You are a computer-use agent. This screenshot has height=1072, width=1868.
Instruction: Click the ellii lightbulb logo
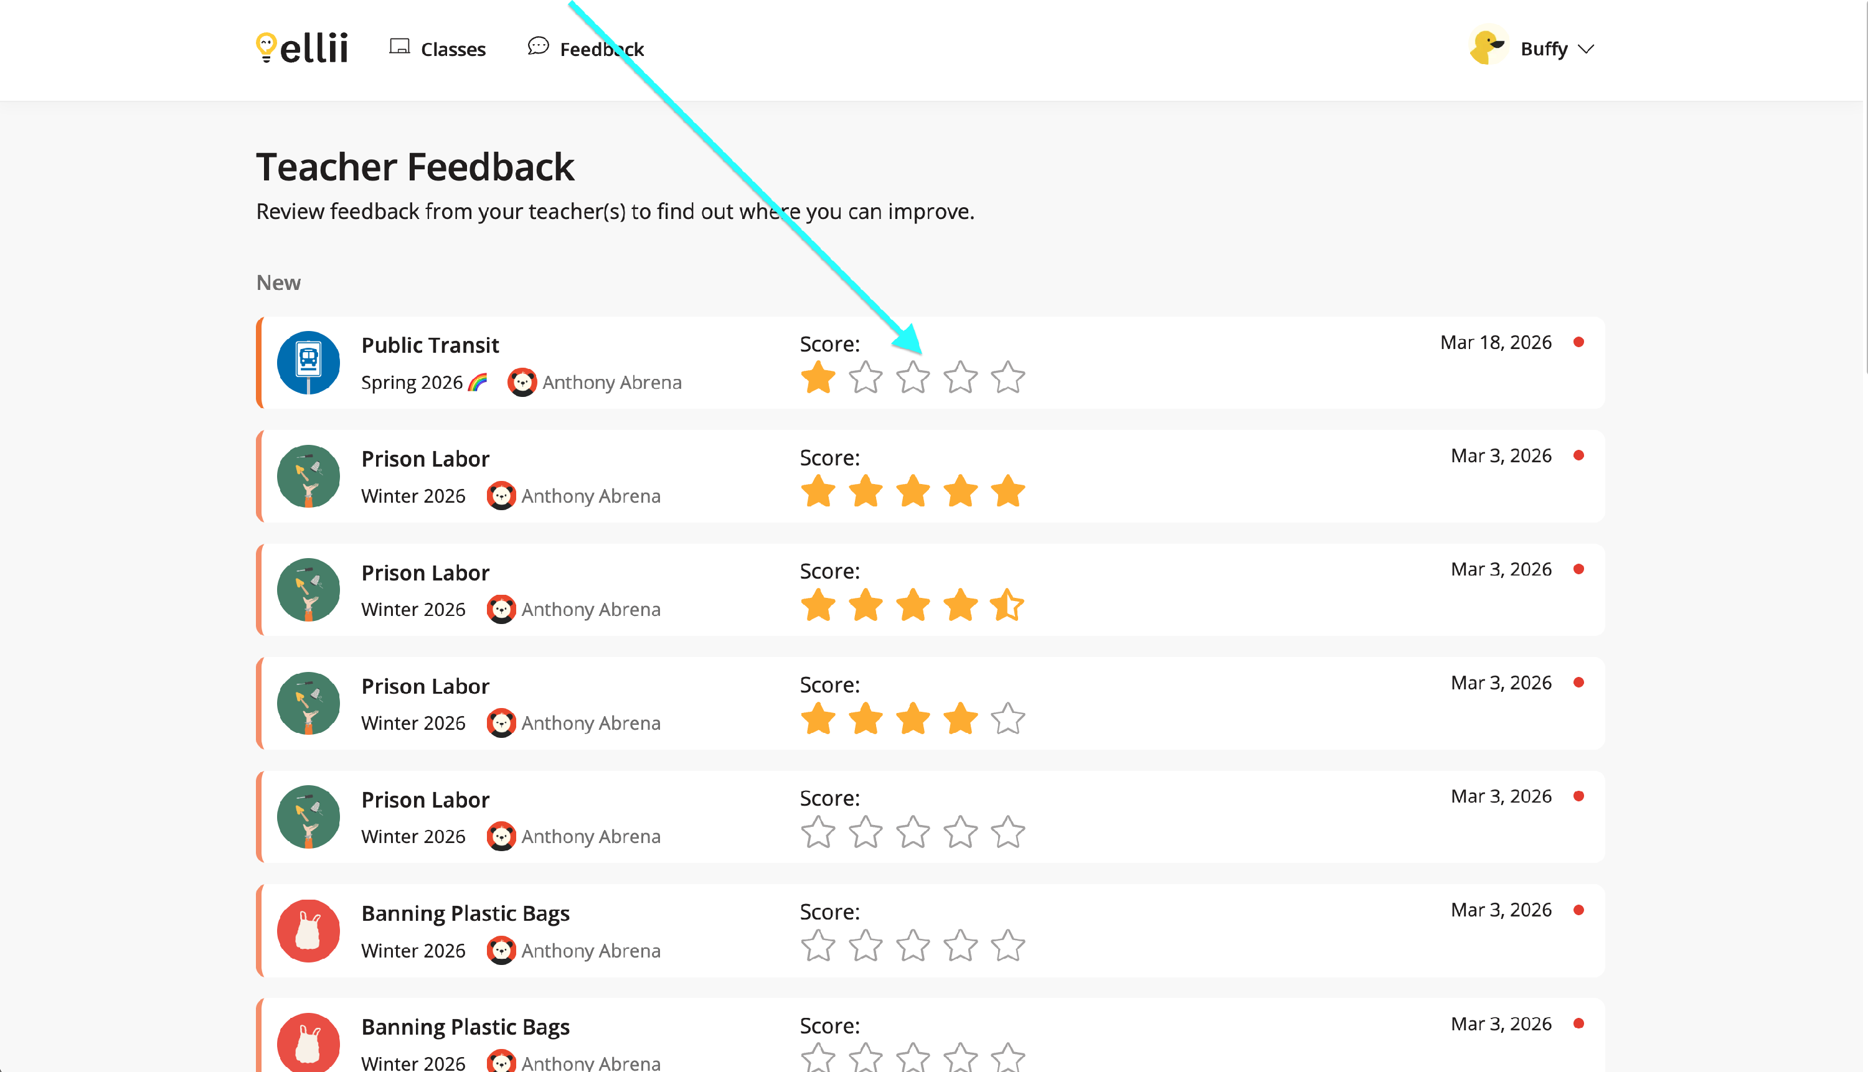pos(266,47)
